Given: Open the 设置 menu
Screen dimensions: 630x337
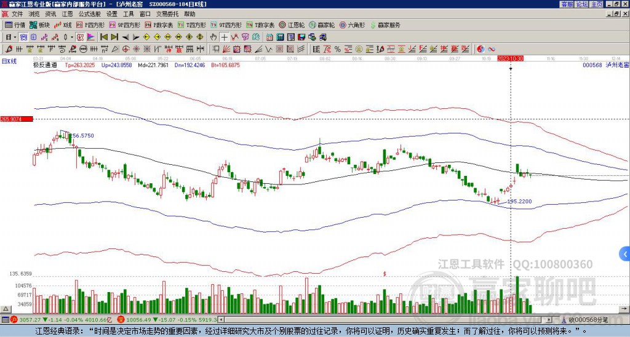Looking at the screenshot, I should tap(112, 14).
